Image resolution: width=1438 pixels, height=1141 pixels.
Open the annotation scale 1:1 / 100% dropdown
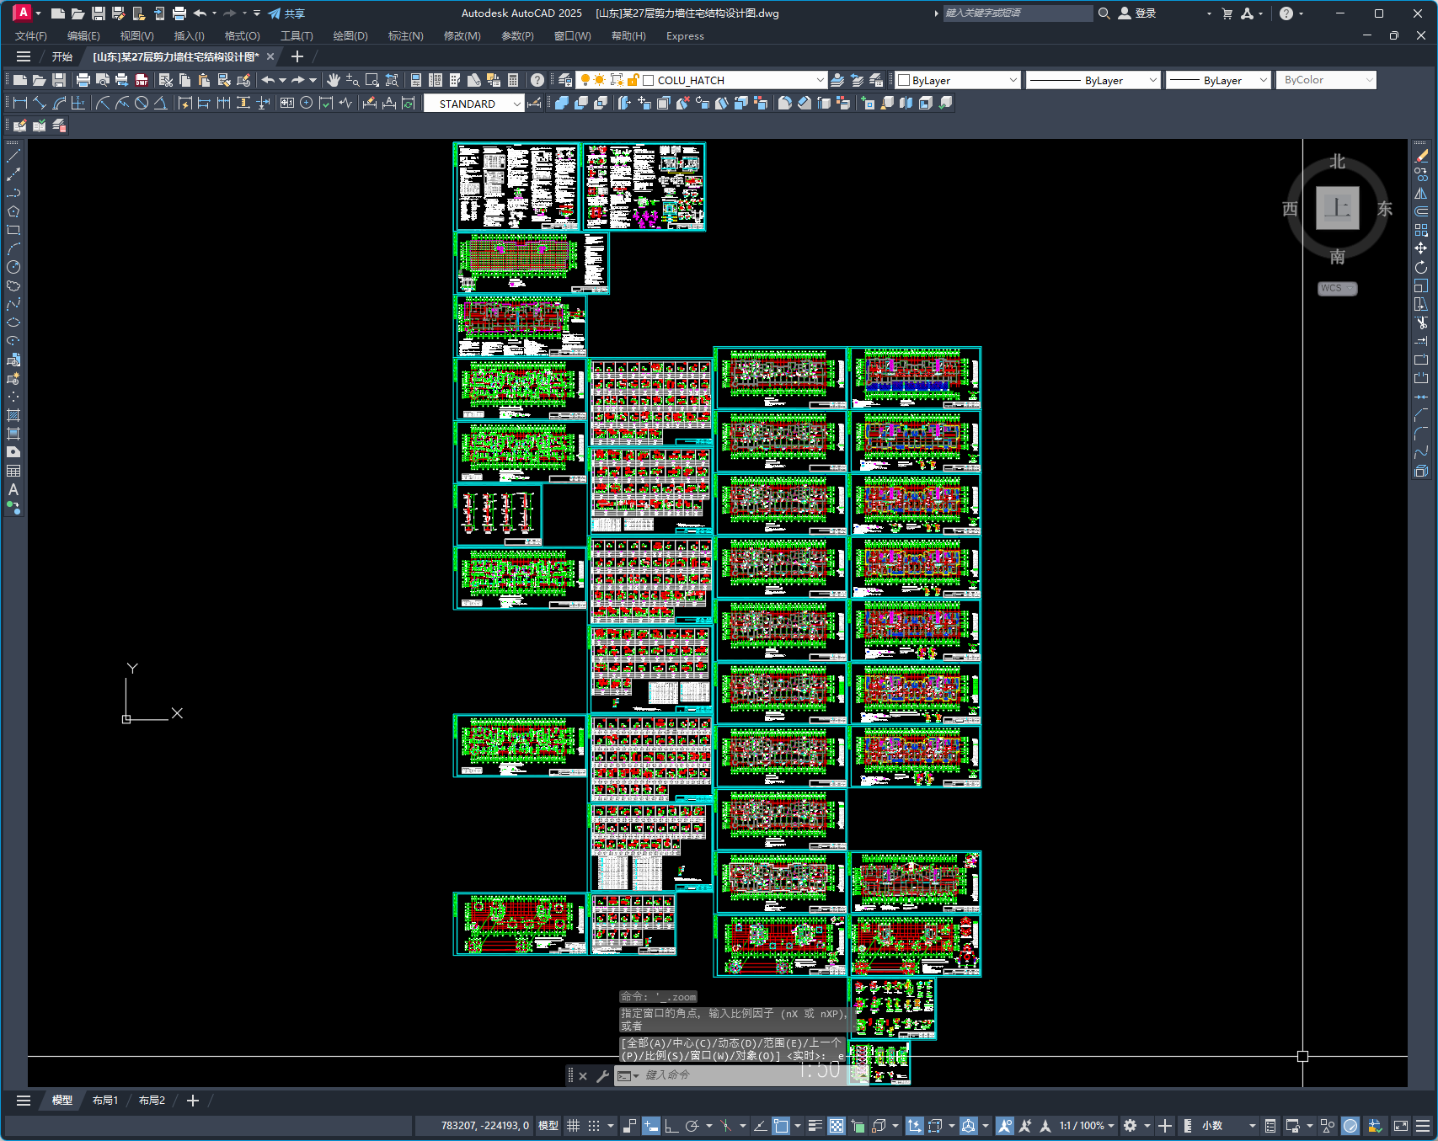[1087, 1126]
